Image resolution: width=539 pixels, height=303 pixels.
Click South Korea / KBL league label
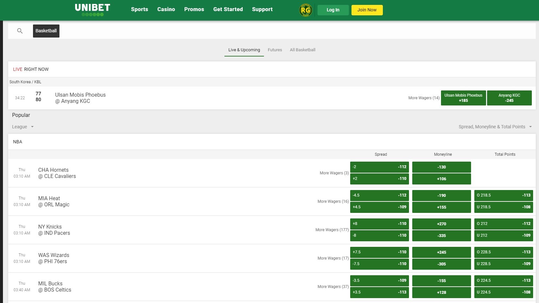tap(25, 82)
